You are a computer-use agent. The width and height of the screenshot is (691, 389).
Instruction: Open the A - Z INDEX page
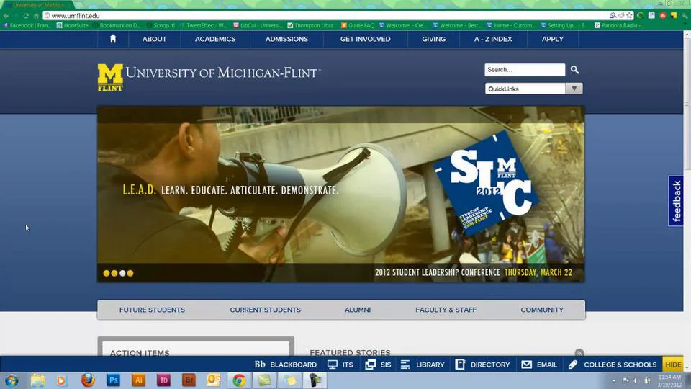pos(493,39)
